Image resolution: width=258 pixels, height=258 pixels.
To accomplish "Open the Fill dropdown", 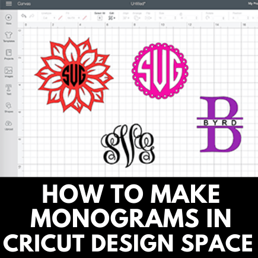I will click(73, 18).
